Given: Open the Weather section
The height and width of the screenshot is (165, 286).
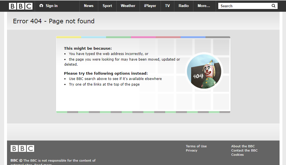Looking at the screenshot, I should point(128,6).
